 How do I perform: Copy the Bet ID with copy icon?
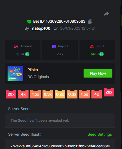[x=90, y=21]
